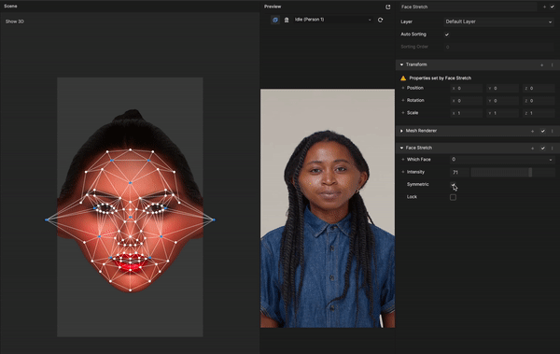The width and height of the screenshot is (560, 354).
Task: Click the warning icon beside Properties set by Face Stretch
Action: [403, 78]
